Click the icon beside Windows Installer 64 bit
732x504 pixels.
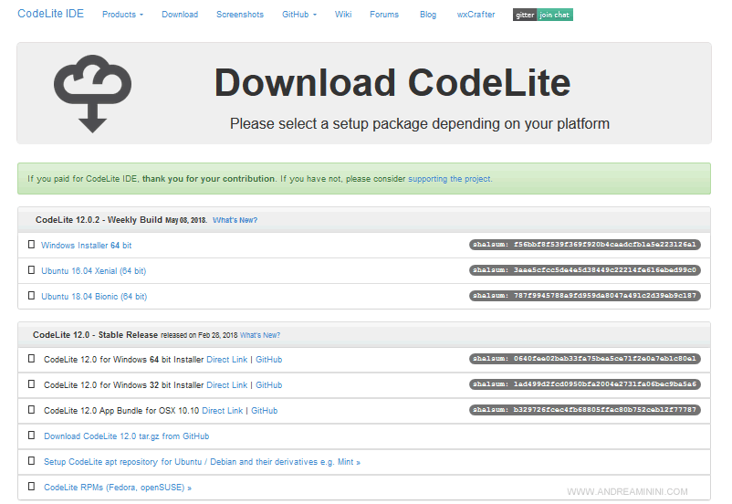tap(32, 245)
